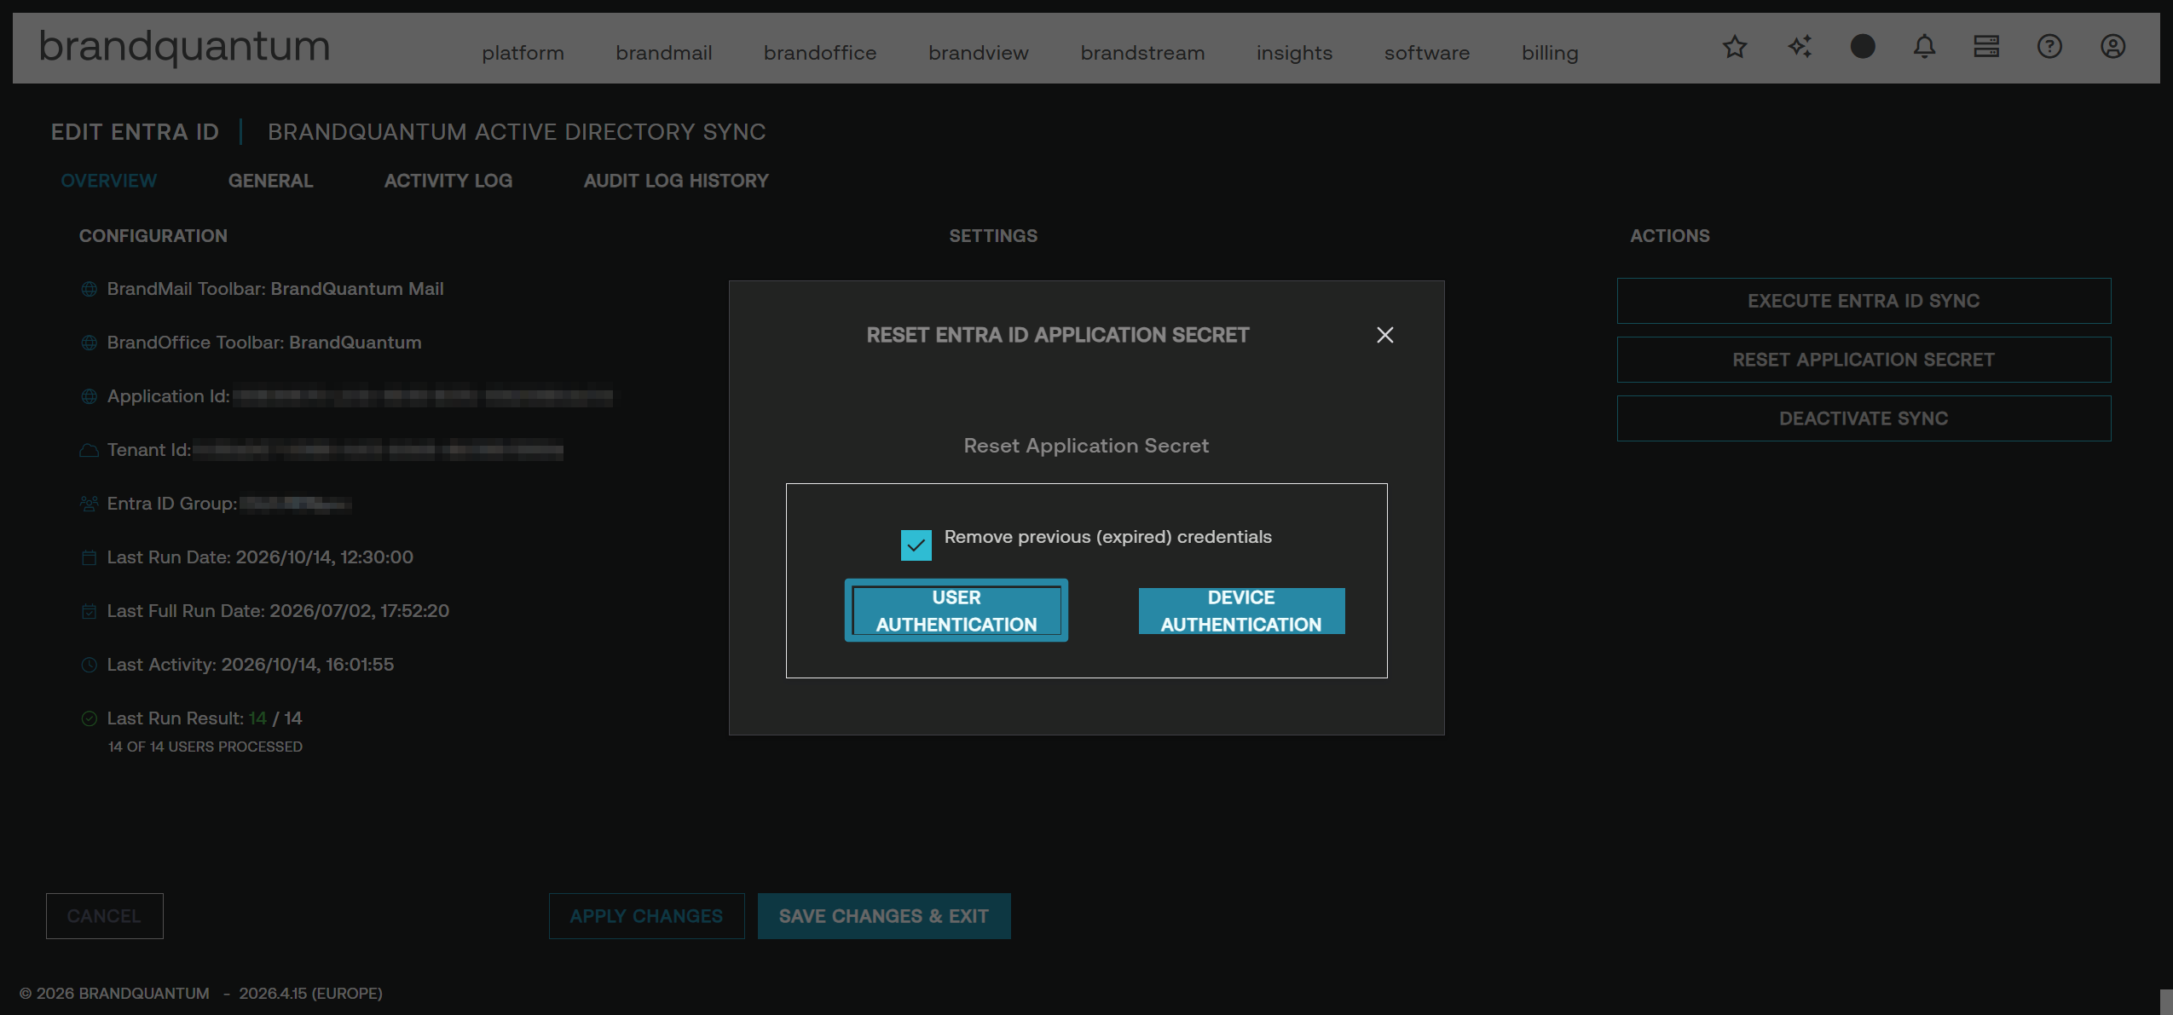Open the brandoffice menu
Viewport: 2173px width, 1015px height.
pyautogui.click(x=820, y=53)
